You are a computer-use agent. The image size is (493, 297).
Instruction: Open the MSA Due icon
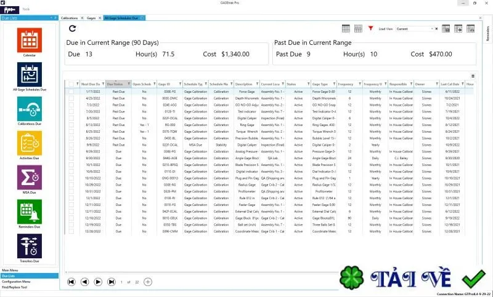coord(29,178)
